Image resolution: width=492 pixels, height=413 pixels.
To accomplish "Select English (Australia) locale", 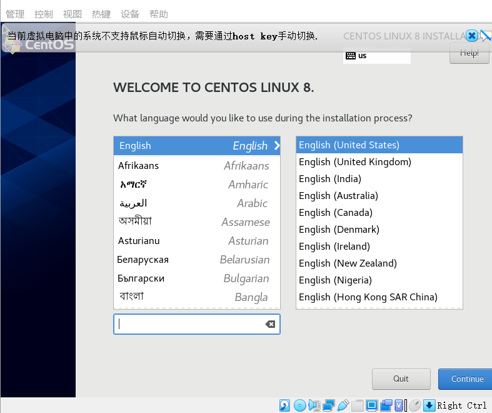I will point(379,196).
